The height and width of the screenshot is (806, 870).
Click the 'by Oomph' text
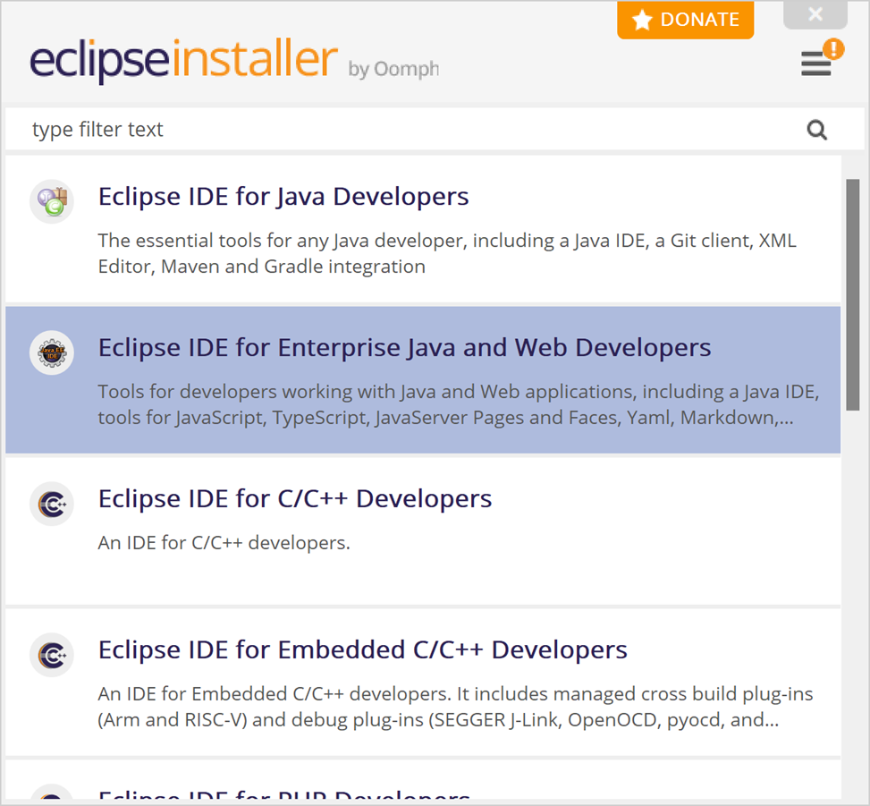(x=393, y=70)
